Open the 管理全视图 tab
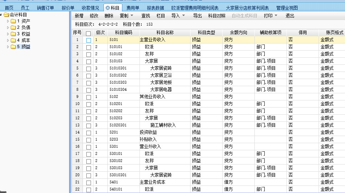Screen dimensions: 345x193 pyautogui.click(x=287, y=8)
